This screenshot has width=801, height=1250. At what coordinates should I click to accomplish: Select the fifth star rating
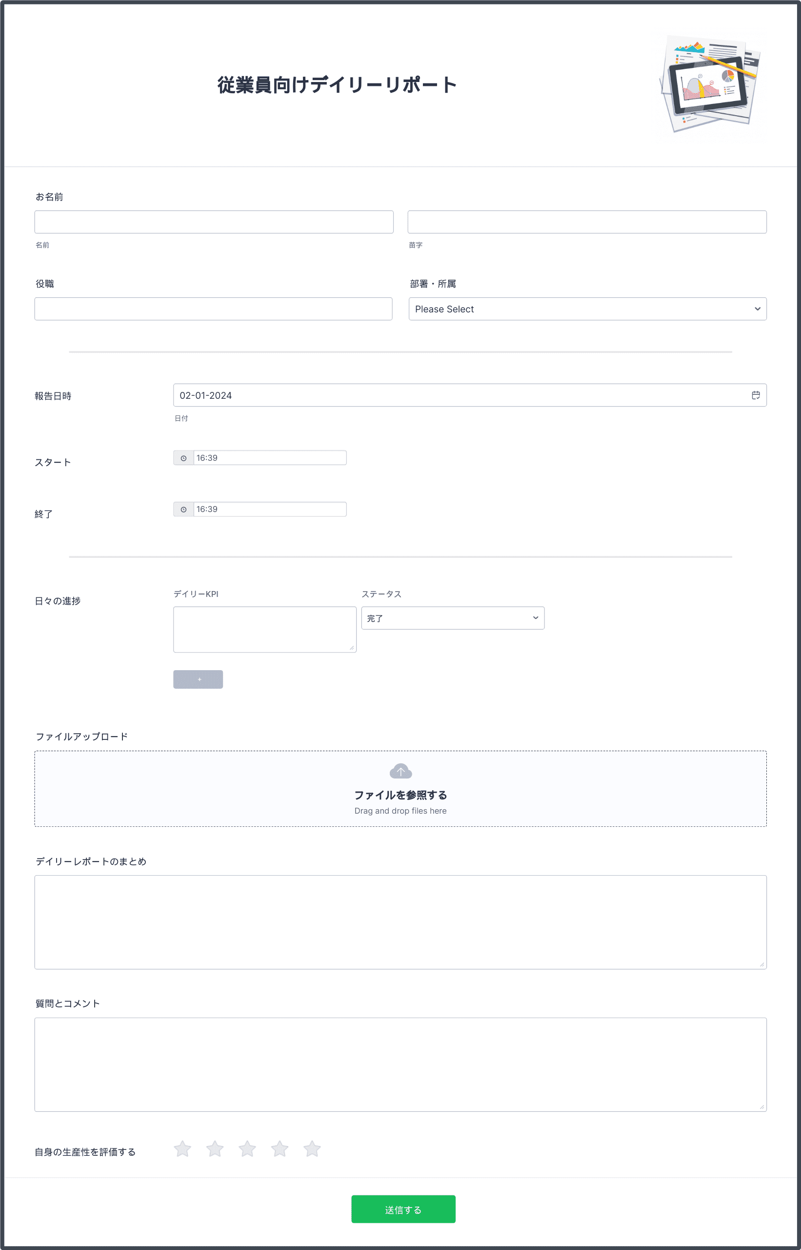pos(312,1148)
